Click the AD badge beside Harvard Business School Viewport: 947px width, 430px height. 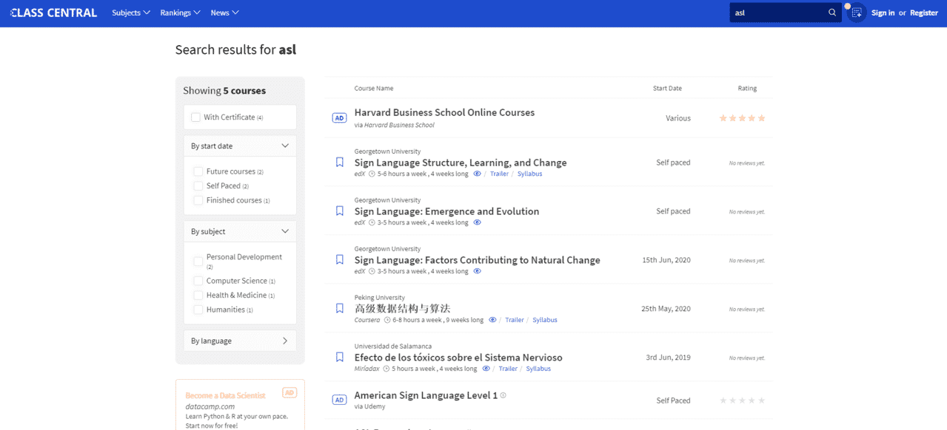339,117
